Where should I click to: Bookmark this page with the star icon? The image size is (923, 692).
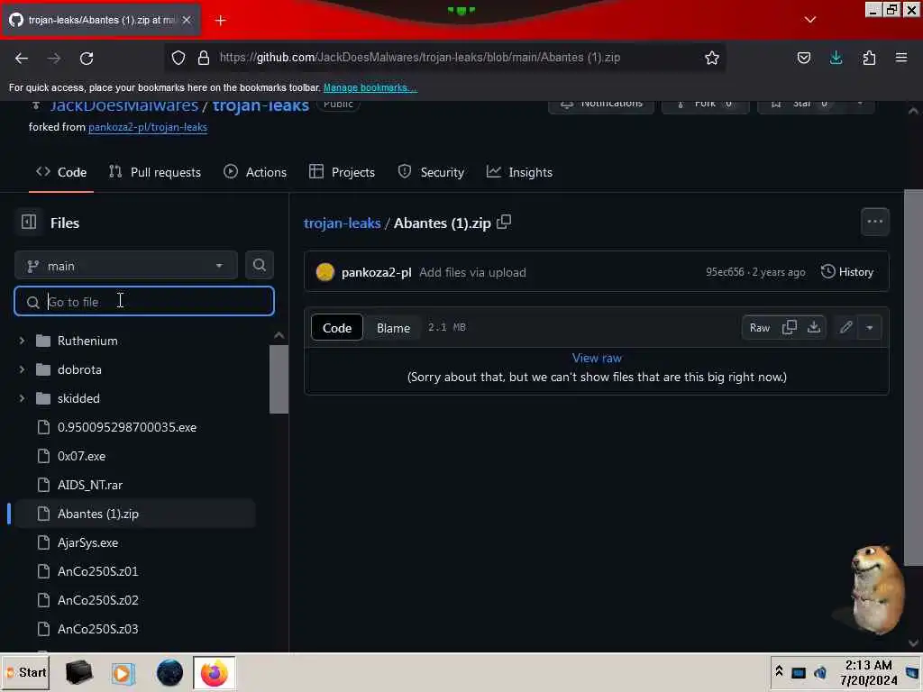(x=712, y=58)
